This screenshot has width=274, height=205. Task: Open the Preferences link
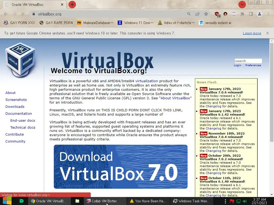pos(253,65)
